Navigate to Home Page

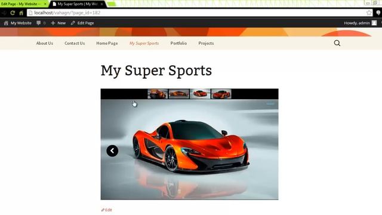(x=107, y=43)
